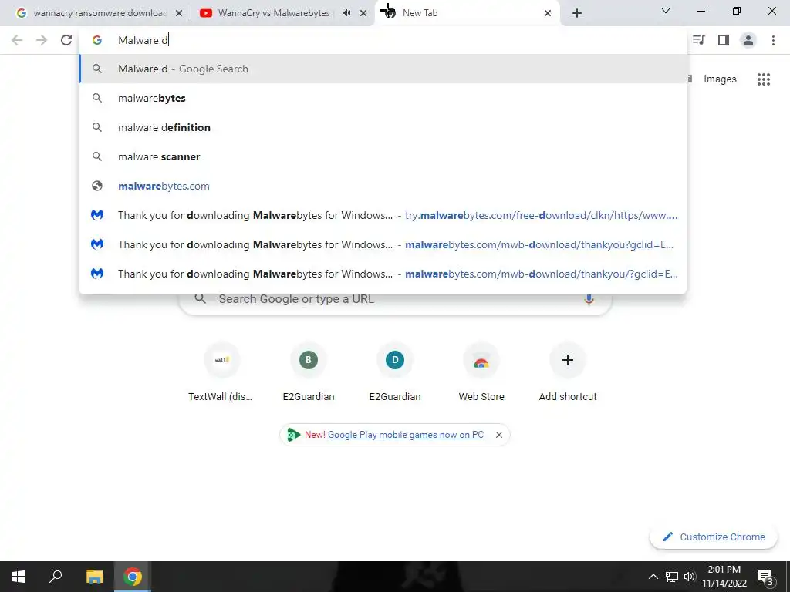Open malwarebytes.com/mwb-download/thankyou/?gclid history entry

pyautogui.click(x=383, y=274)
